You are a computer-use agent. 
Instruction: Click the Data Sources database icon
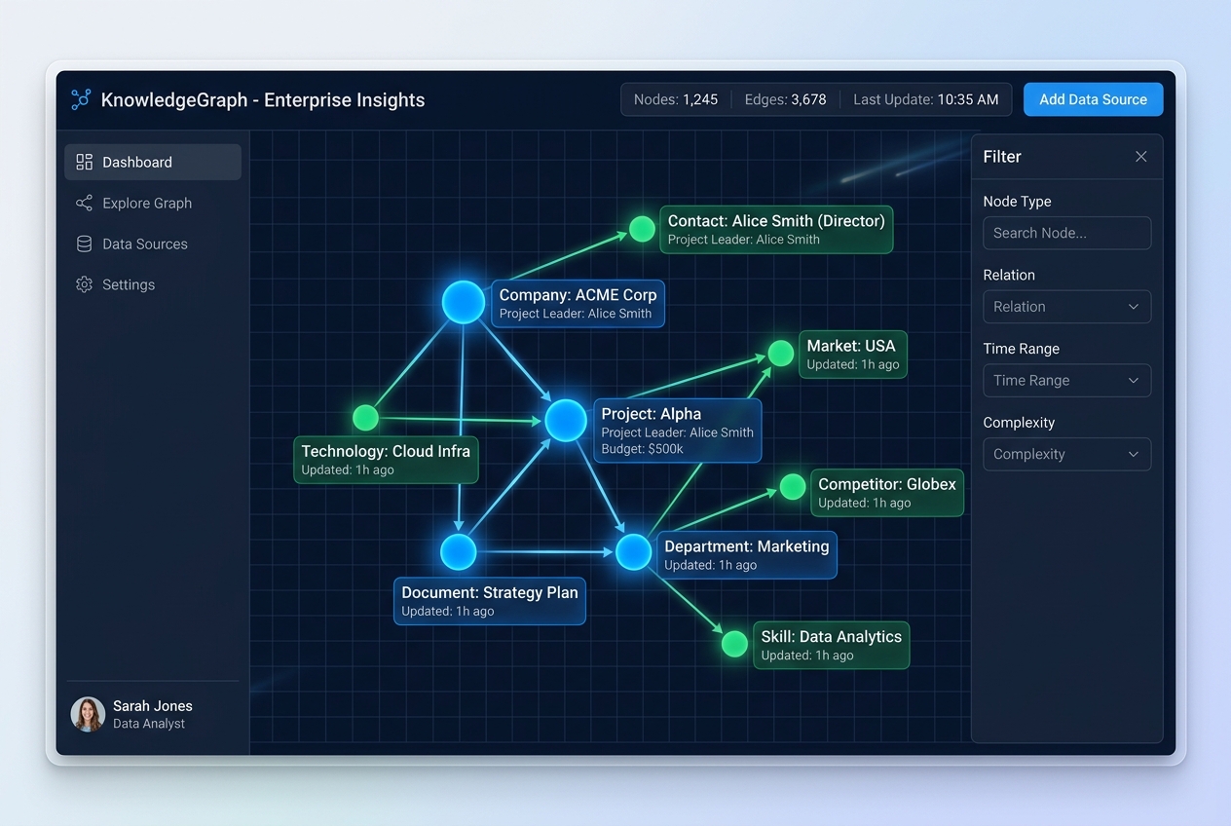pos(85,244)
